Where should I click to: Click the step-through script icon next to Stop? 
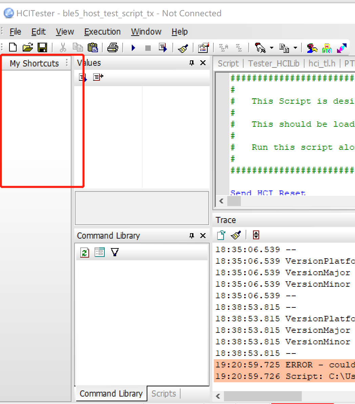point(163,48)
